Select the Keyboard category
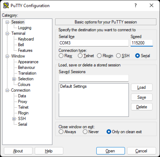 (26, 39)
